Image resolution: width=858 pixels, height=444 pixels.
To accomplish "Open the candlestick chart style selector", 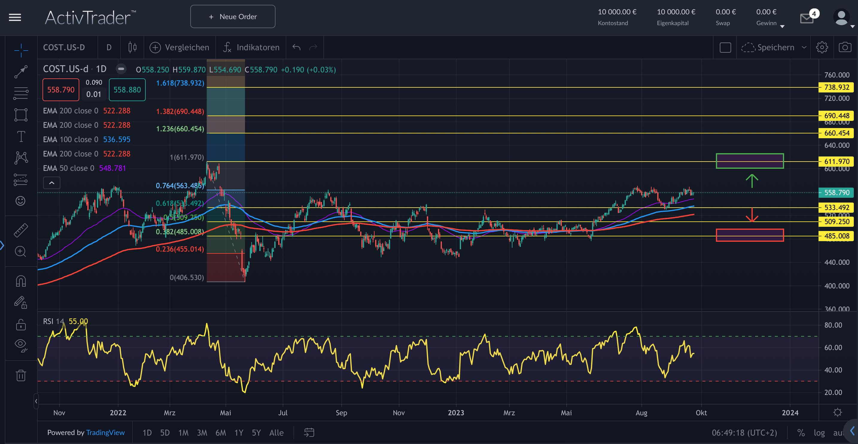I will pos(132,47).
